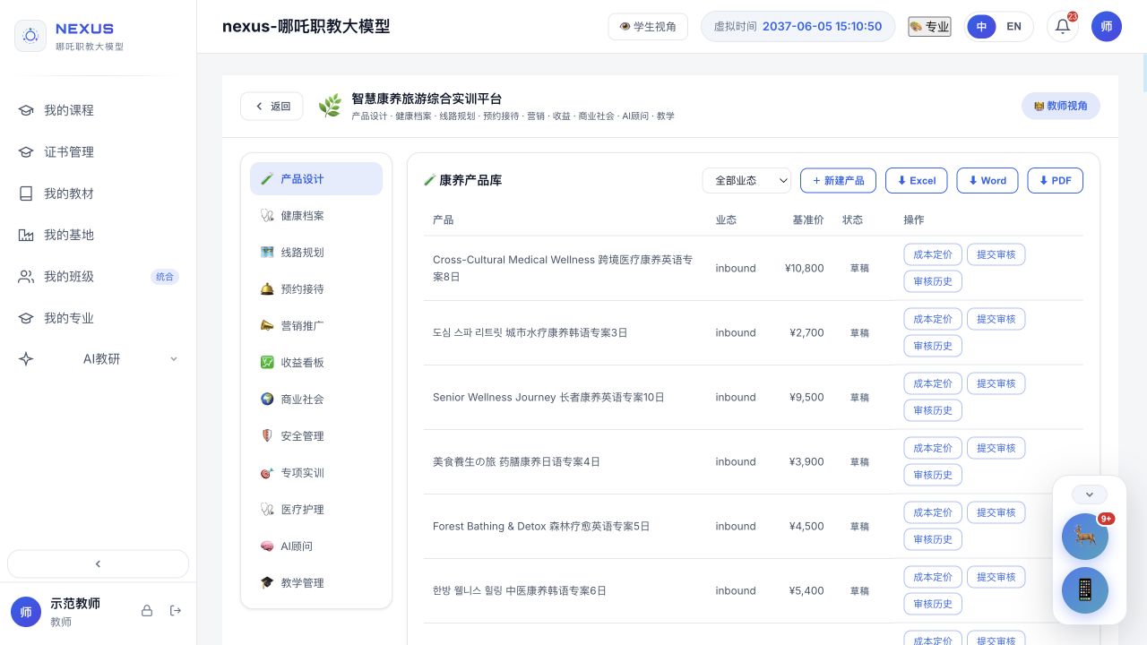Toggle 学生视角 view
1147x645 pixels.
coord(648,27)
